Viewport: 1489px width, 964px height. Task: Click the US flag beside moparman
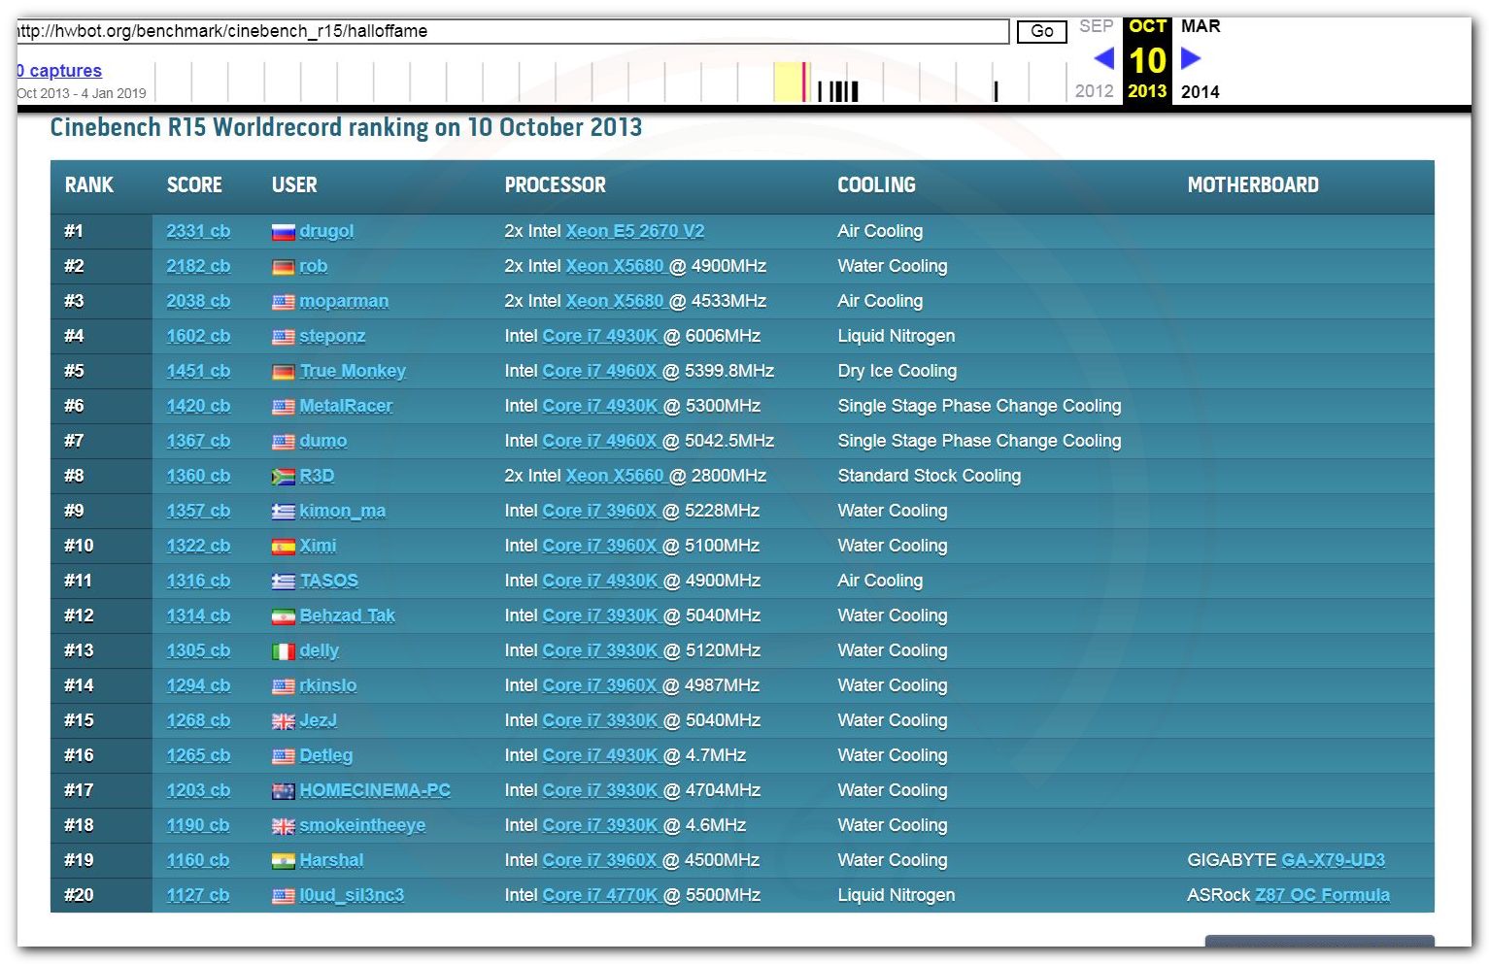(283, 302)
